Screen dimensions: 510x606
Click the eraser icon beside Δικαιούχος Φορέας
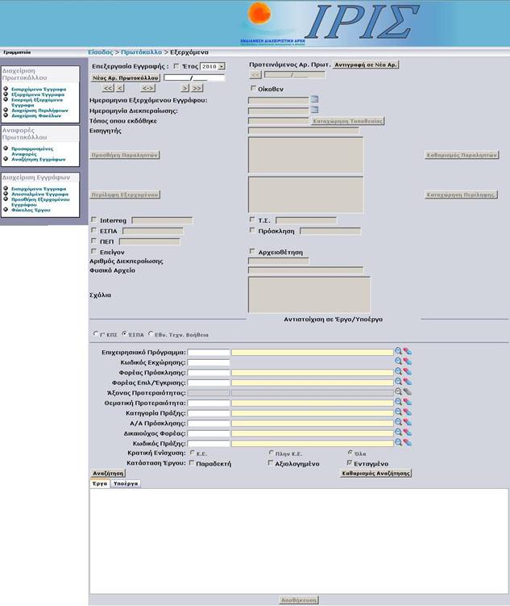click(407, 433)
